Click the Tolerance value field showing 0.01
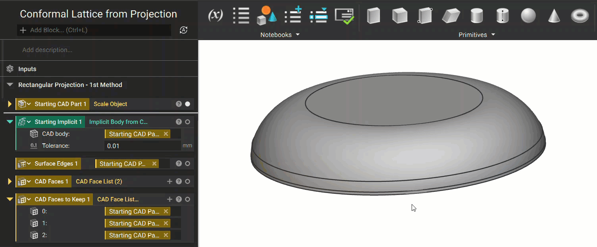 click(x=143, y=146)
